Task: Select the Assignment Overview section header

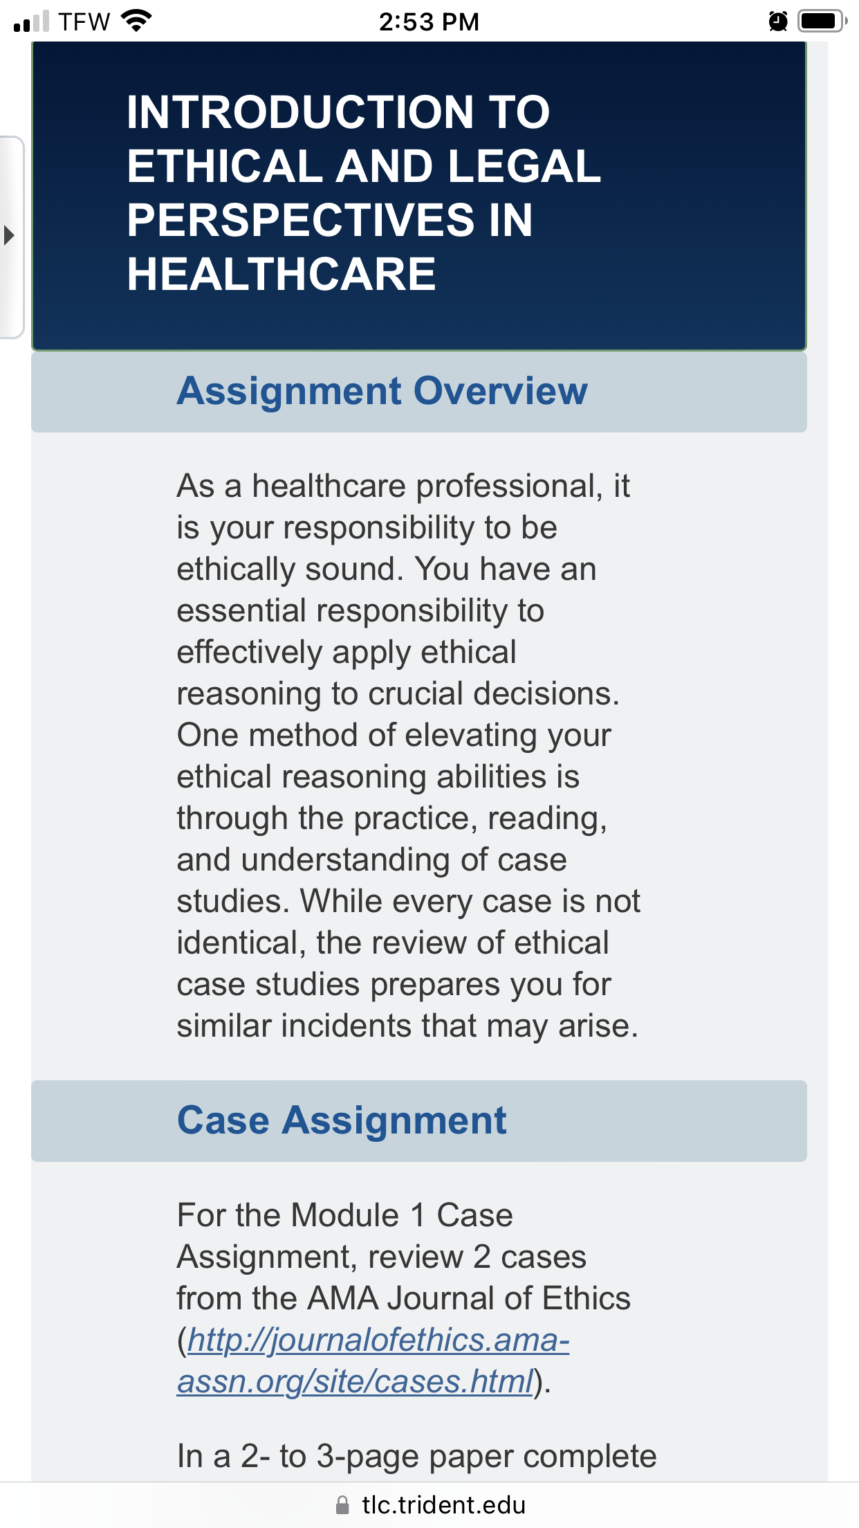Action: [x=419, y=392]
